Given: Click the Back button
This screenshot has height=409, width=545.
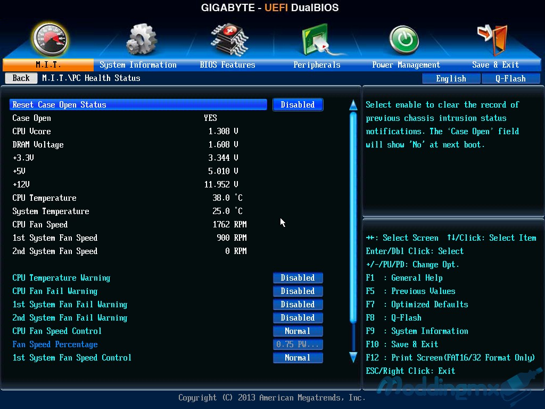Looking at the screenshot, I should click(x=21, y=78).
